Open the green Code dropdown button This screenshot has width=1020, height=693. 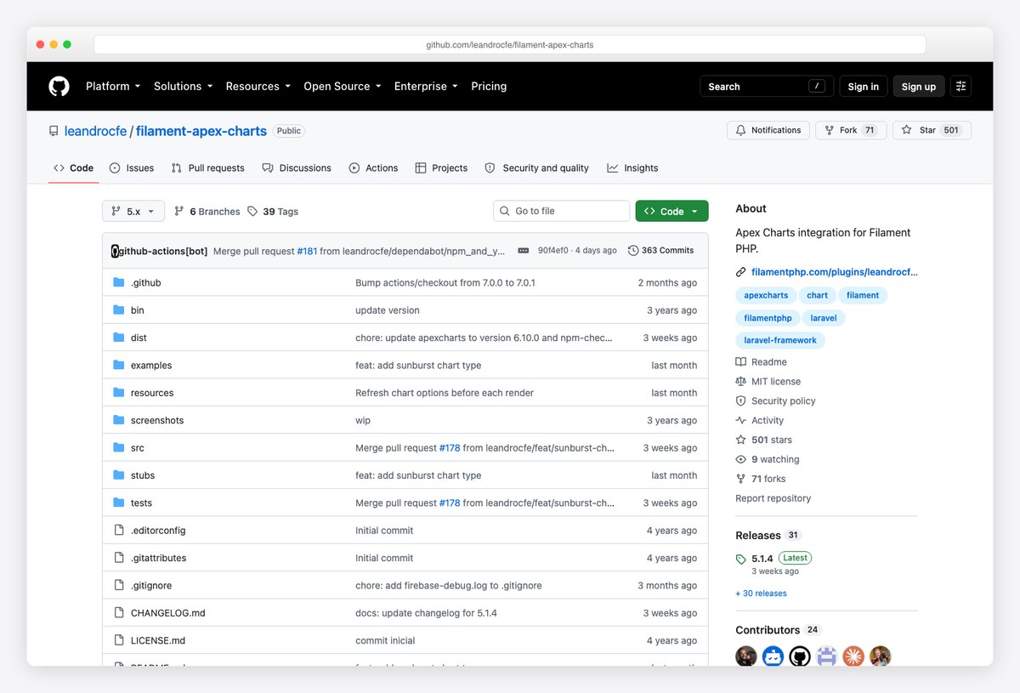(671, 211)
